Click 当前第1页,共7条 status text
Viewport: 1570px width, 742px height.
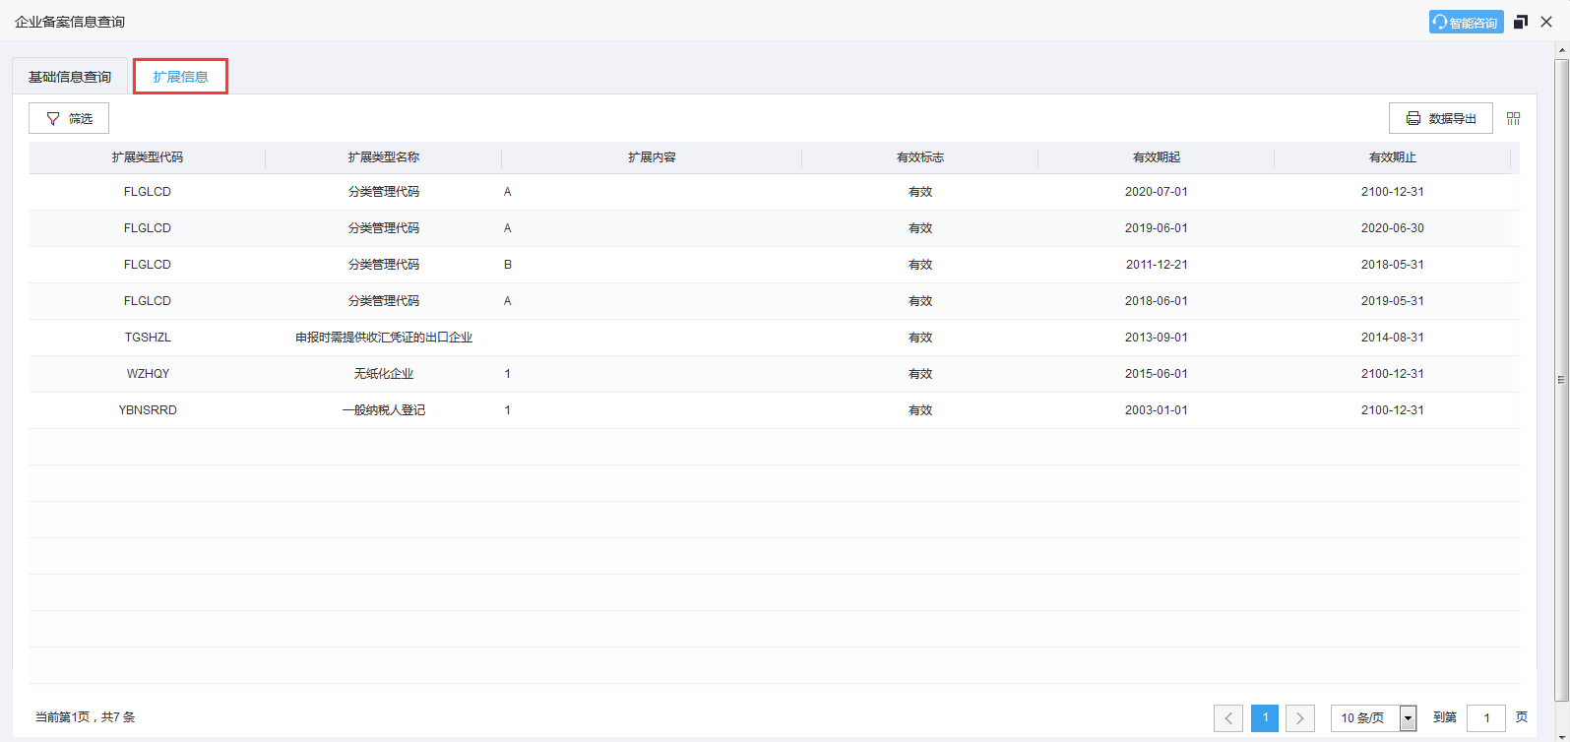point(86,717)
